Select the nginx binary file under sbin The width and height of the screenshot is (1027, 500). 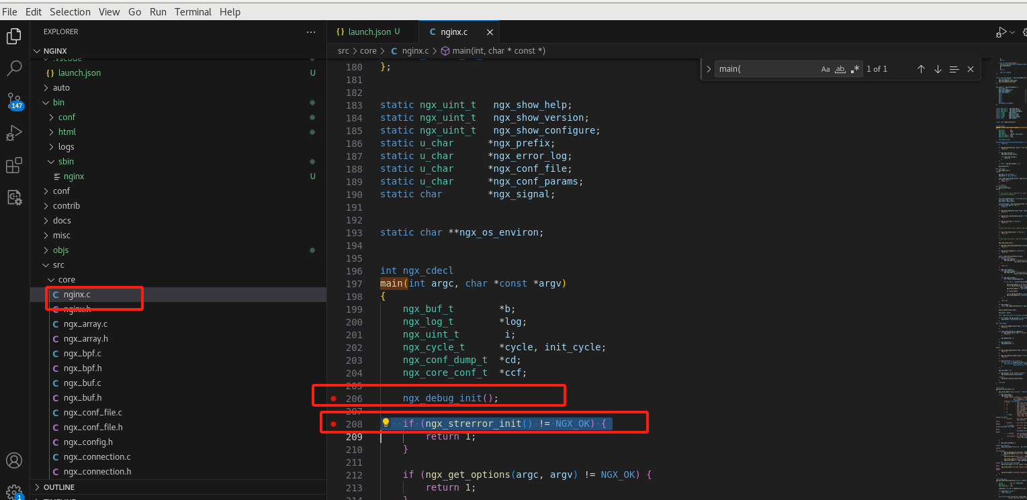[178, 176]
